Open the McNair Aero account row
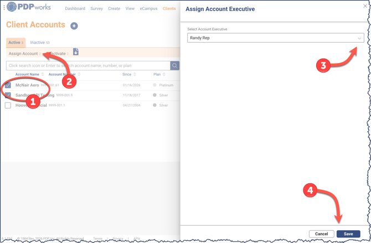This screenshot has height=243, width=371. [x=27, y=85]
